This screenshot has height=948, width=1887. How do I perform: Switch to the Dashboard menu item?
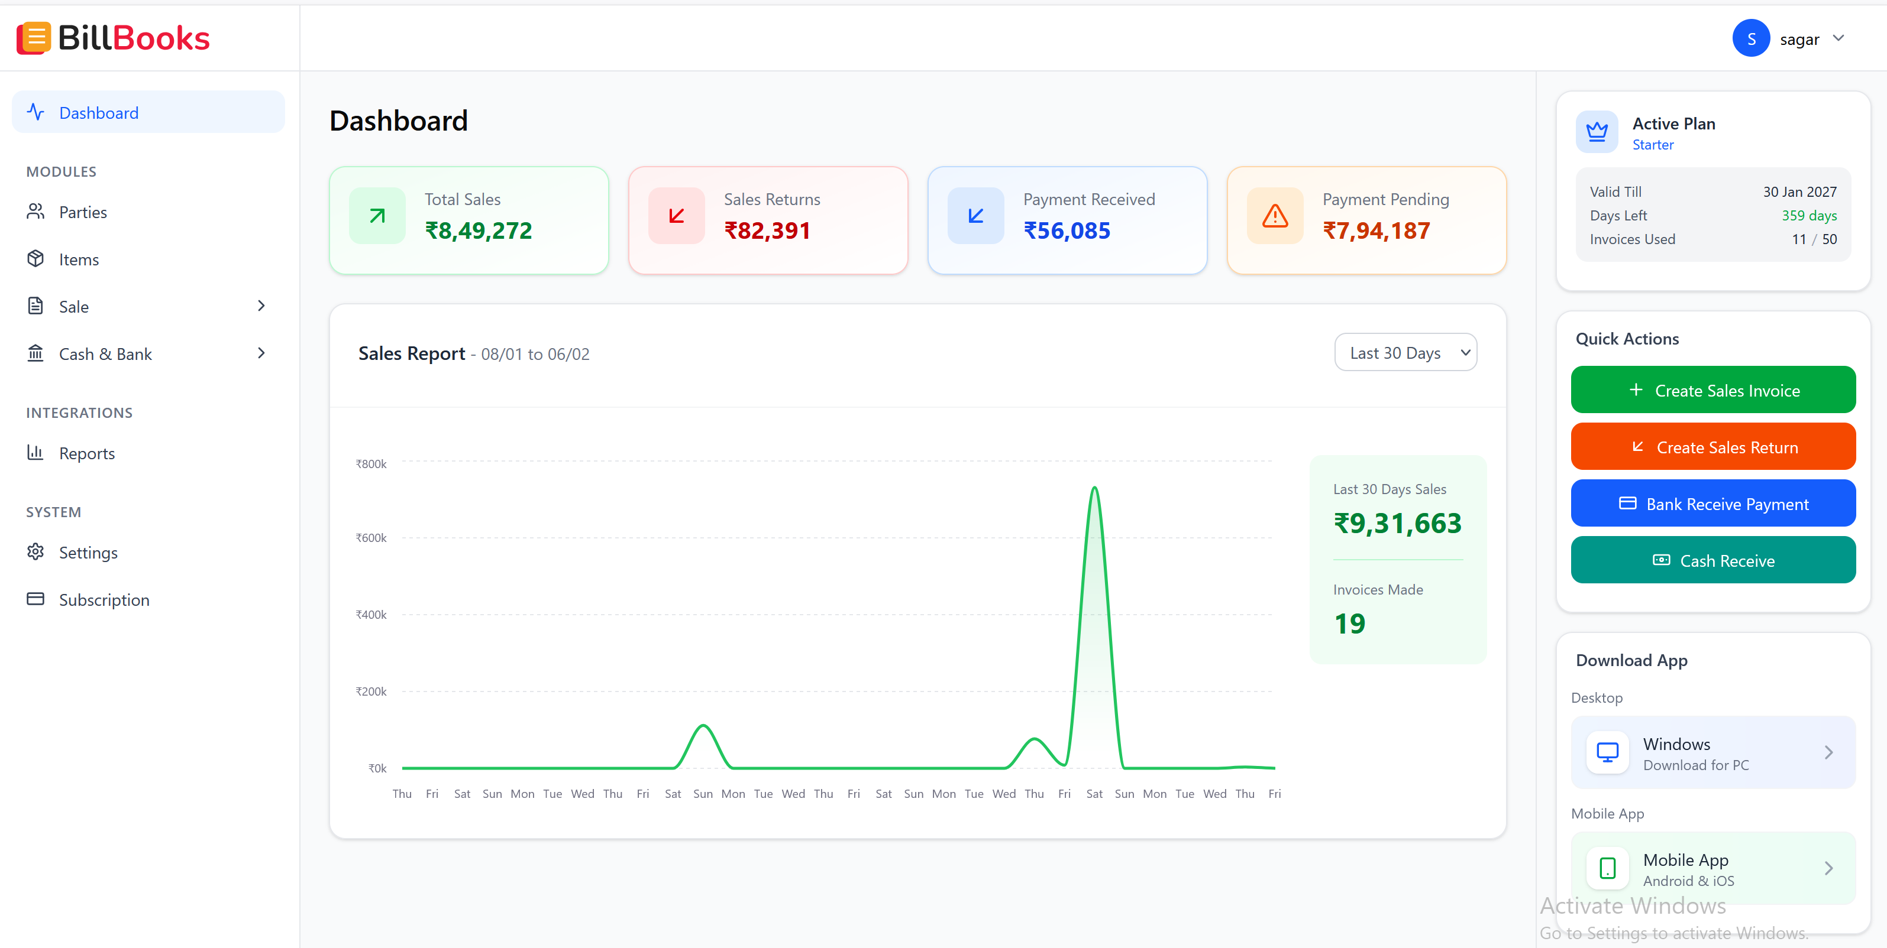(99, 112)
